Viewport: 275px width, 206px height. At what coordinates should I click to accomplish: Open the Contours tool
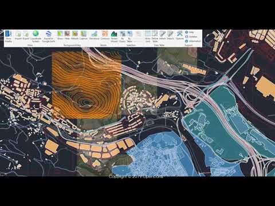pyautogui.click(x=105, y=35)
